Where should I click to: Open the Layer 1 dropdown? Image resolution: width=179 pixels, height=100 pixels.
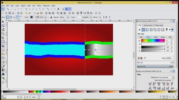[35, 97]
